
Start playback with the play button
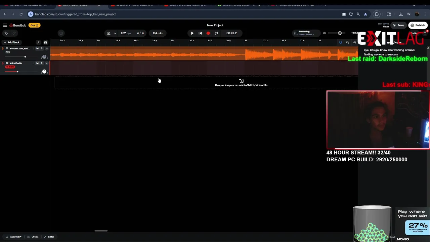coord(192,33)
